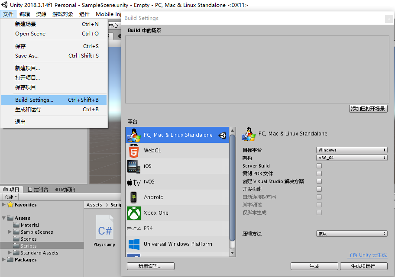Choose Open Scene menu entry
Screen dimensions: 395x277
coord(54,34)
